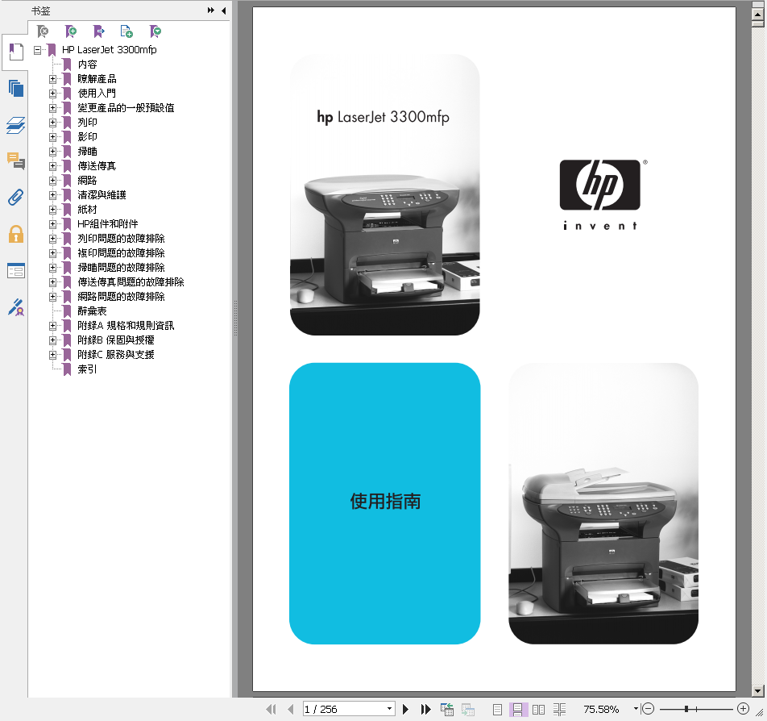Select the 附錄C 服務與支援 bookmark
The height and width of the screenshot is (721, 767).
point(116,355)
